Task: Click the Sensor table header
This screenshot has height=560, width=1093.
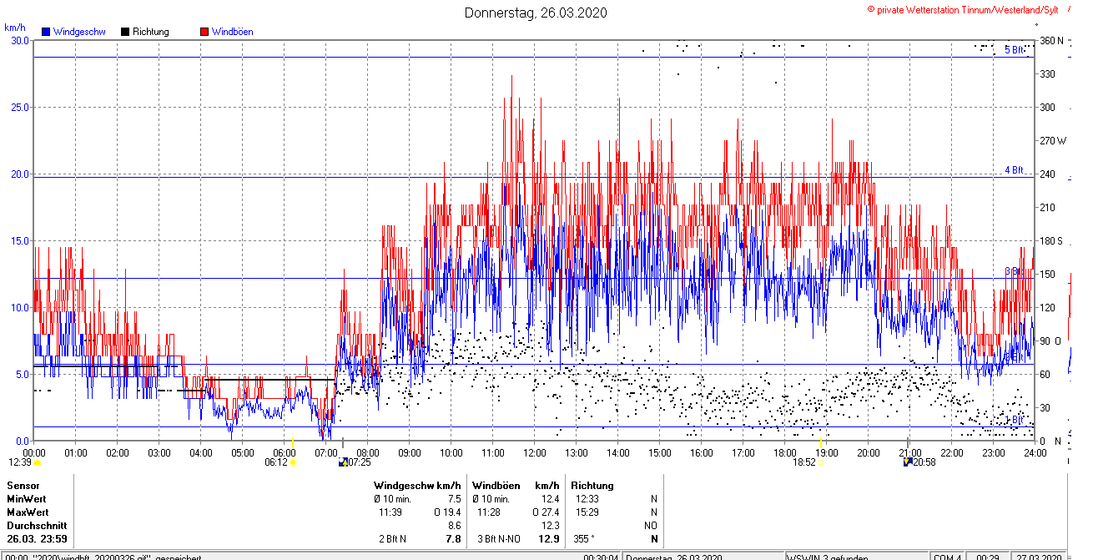Action: coord(23,485)
